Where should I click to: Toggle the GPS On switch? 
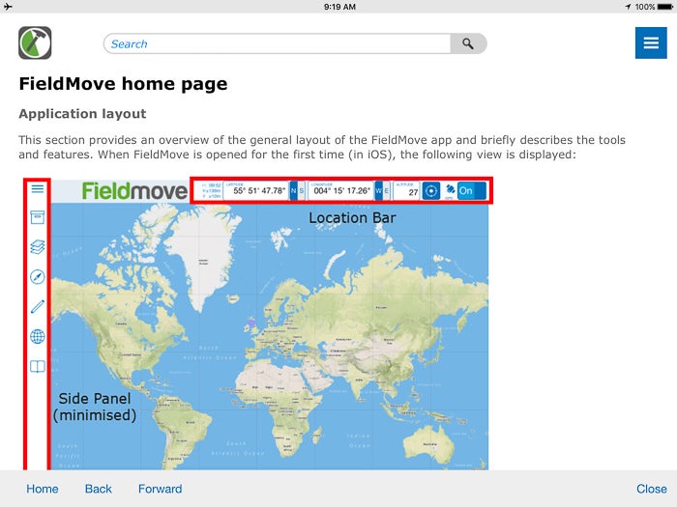pos(471,190)
